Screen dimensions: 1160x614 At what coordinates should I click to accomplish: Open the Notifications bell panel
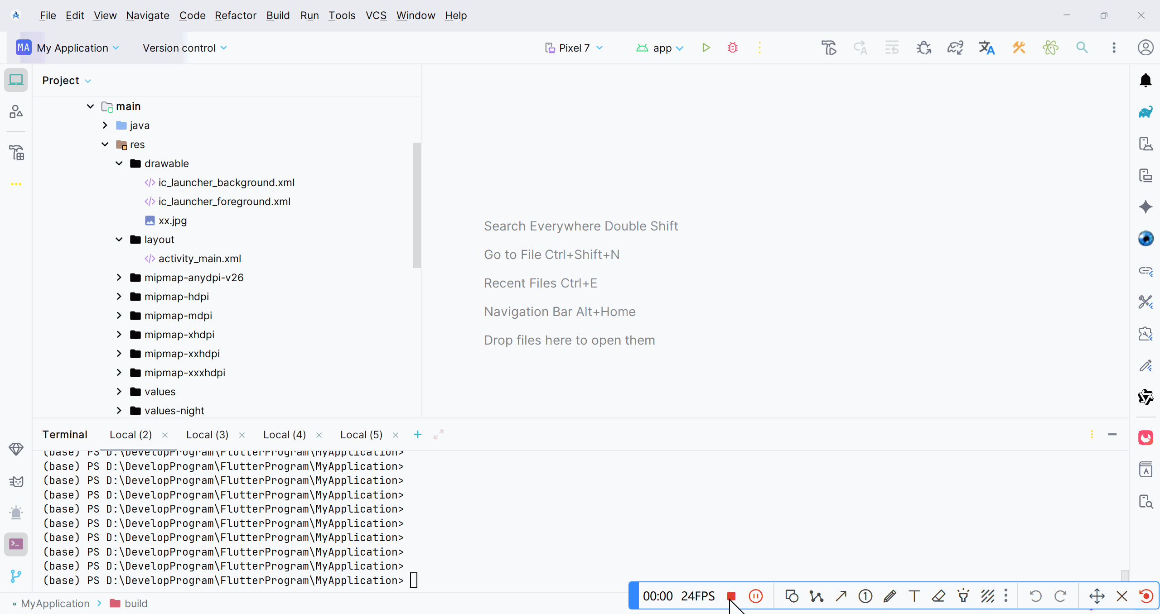tap(1145, 80)
